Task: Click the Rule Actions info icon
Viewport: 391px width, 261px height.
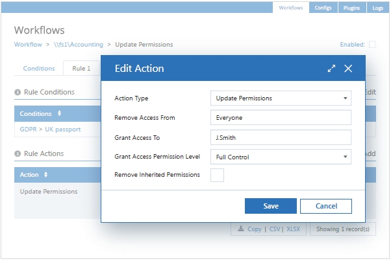Action: tap(18, 154)
